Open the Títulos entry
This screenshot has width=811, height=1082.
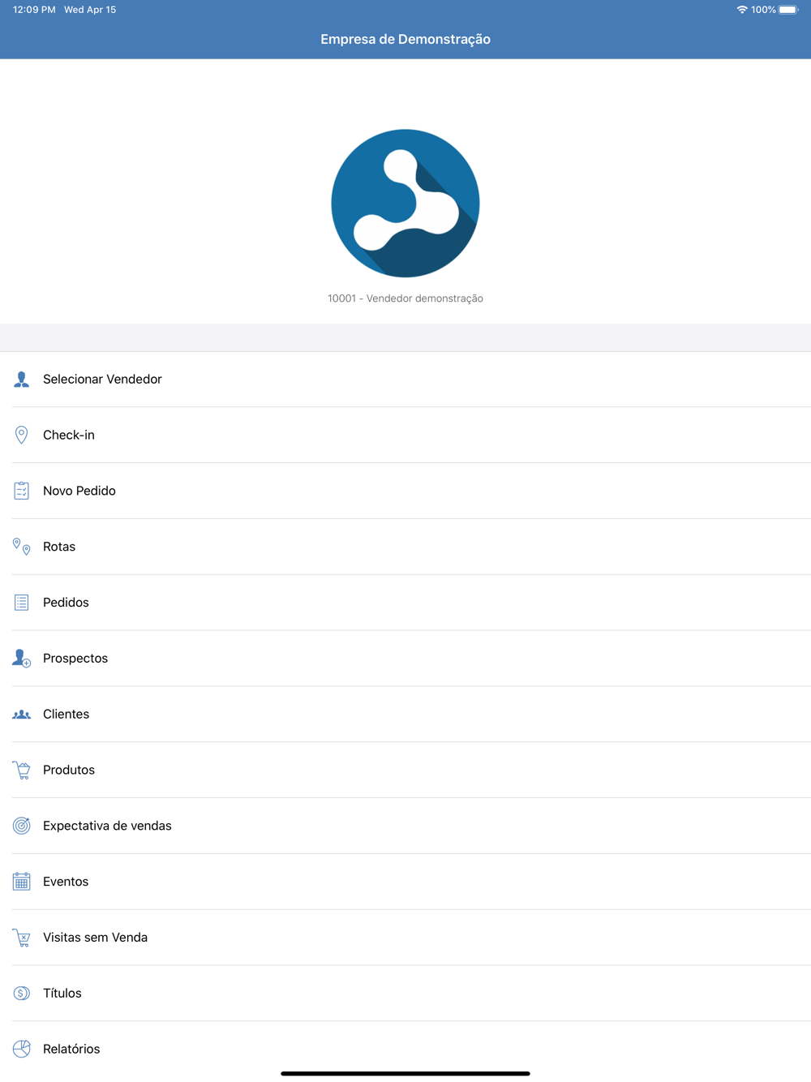click(405, 993)
